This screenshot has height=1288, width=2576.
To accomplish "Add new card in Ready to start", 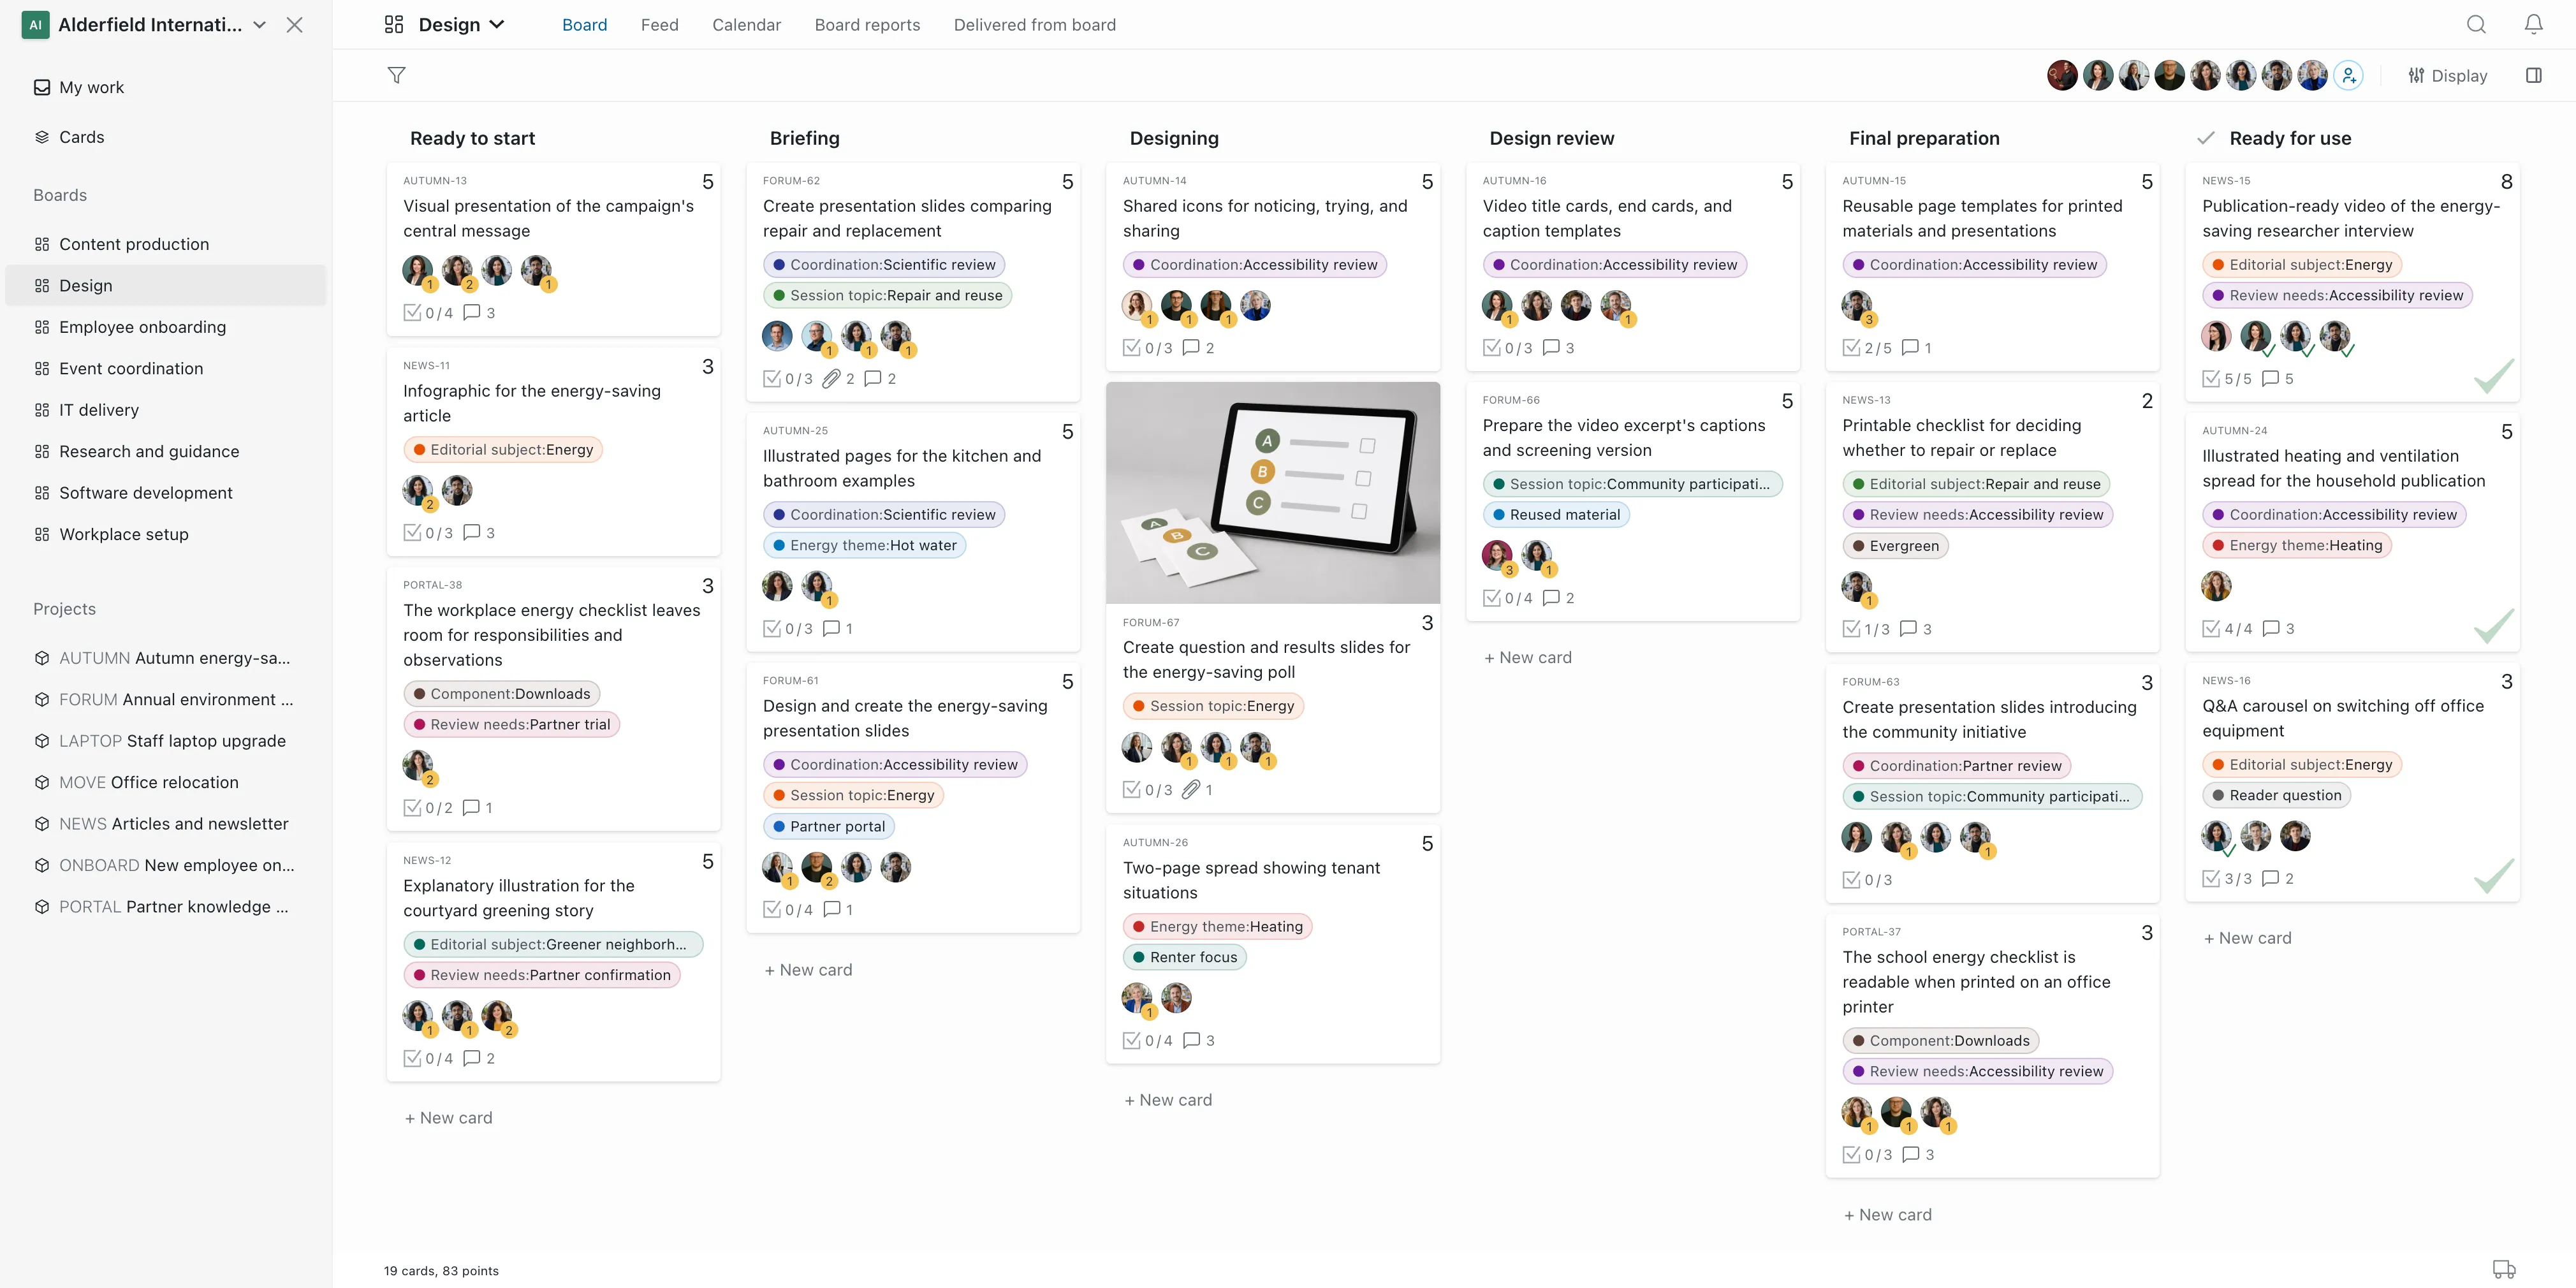I will tap(448, 1117).
